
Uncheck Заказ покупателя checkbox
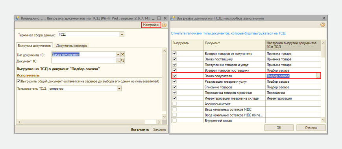click(175, 76)
